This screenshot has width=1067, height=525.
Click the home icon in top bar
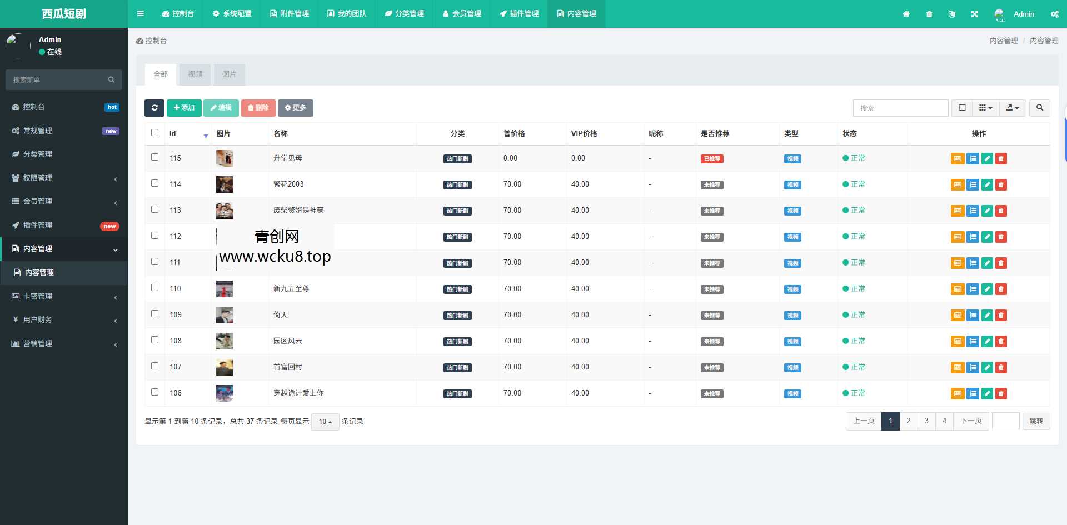coord(906,14)
